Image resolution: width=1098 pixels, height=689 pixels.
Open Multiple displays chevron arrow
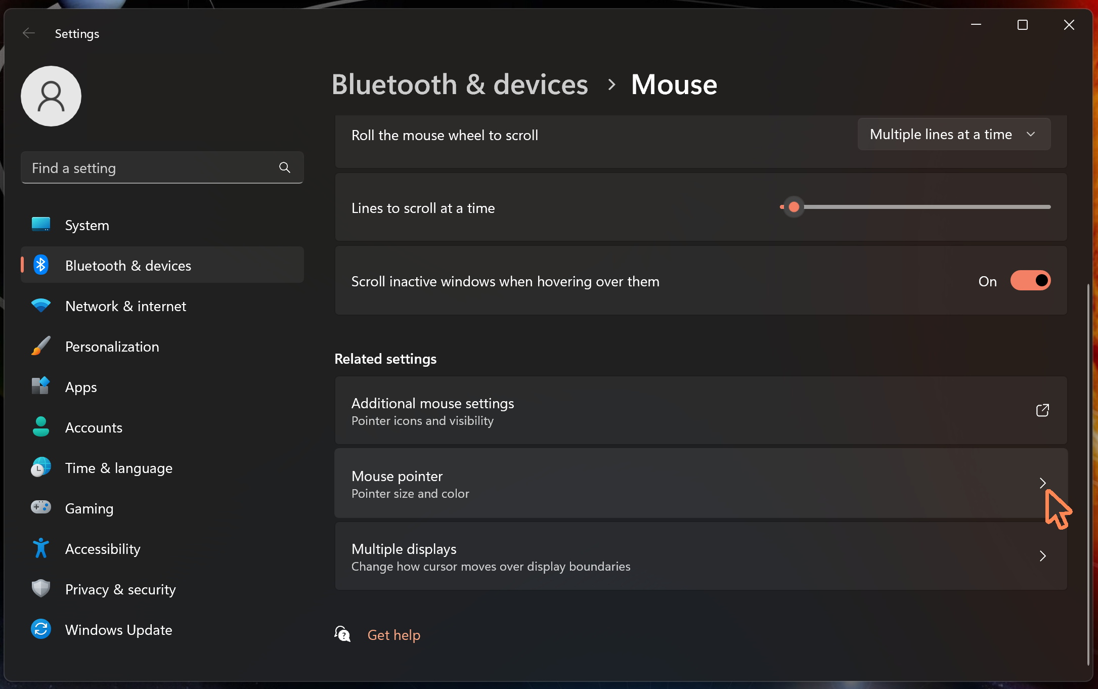(1042, 556)
